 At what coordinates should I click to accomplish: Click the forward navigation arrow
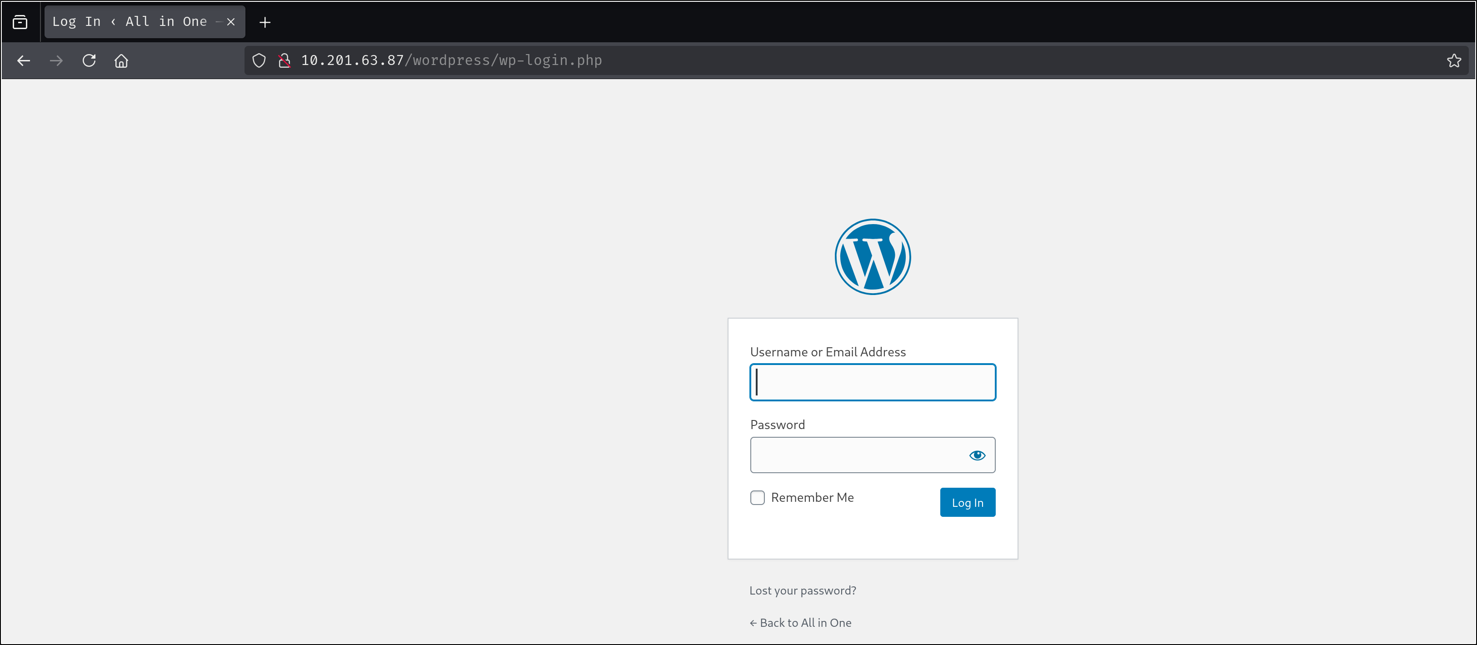click(56, 60)
